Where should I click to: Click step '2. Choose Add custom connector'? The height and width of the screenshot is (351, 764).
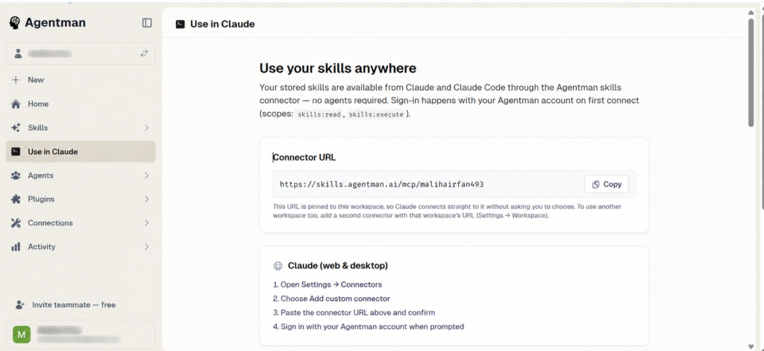331,299
